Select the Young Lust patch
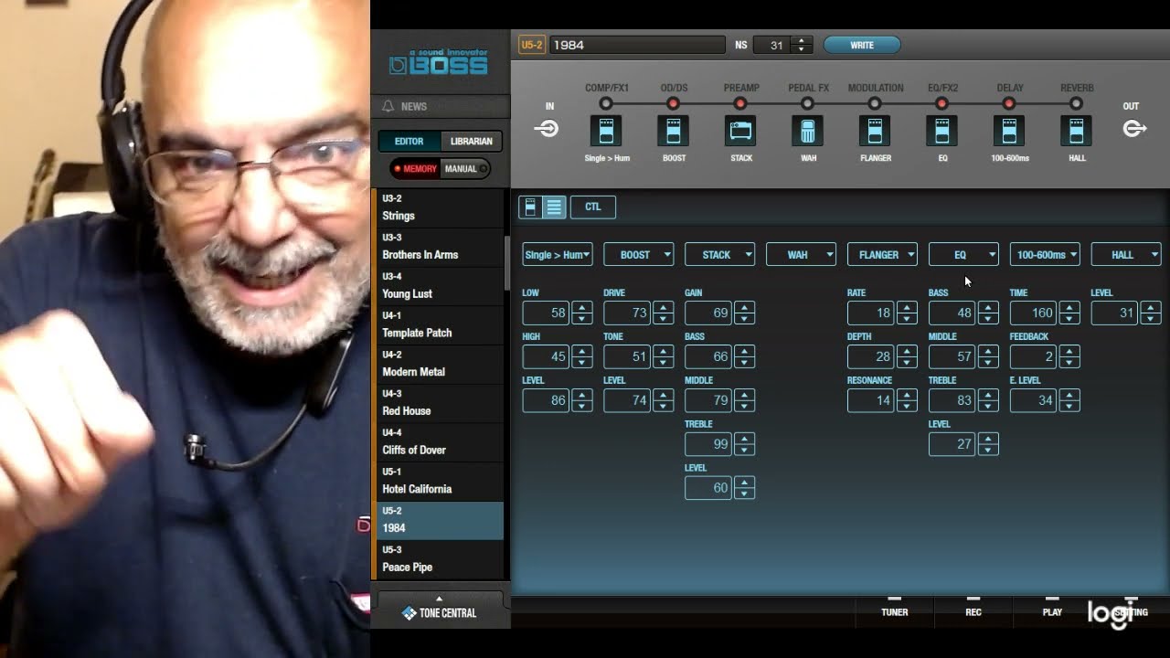The image size is (1170, 658). tap(440, 286)
